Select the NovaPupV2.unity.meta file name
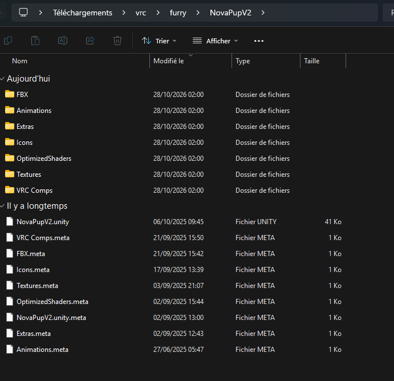 (x=51, y=318)
